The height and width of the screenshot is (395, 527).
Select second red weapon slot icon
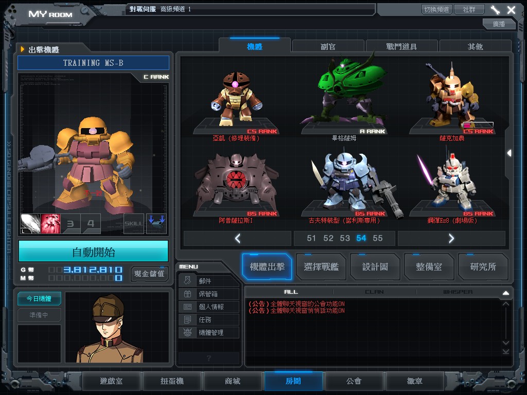pos(50,224)
